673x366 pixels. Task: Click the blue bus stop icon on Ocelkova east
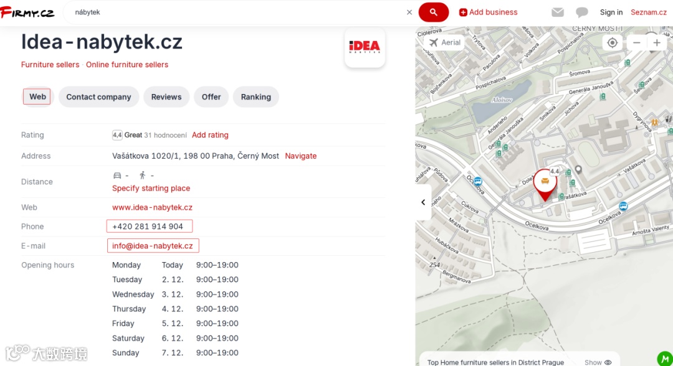click(x=623, y=206)
